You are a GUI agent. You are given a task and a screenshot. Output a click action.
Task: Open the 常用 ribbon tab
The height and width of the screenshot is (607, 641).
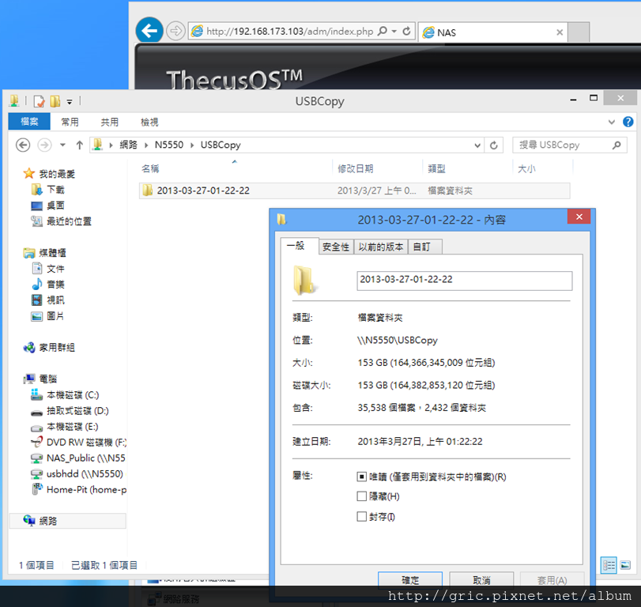pos(70,122)
